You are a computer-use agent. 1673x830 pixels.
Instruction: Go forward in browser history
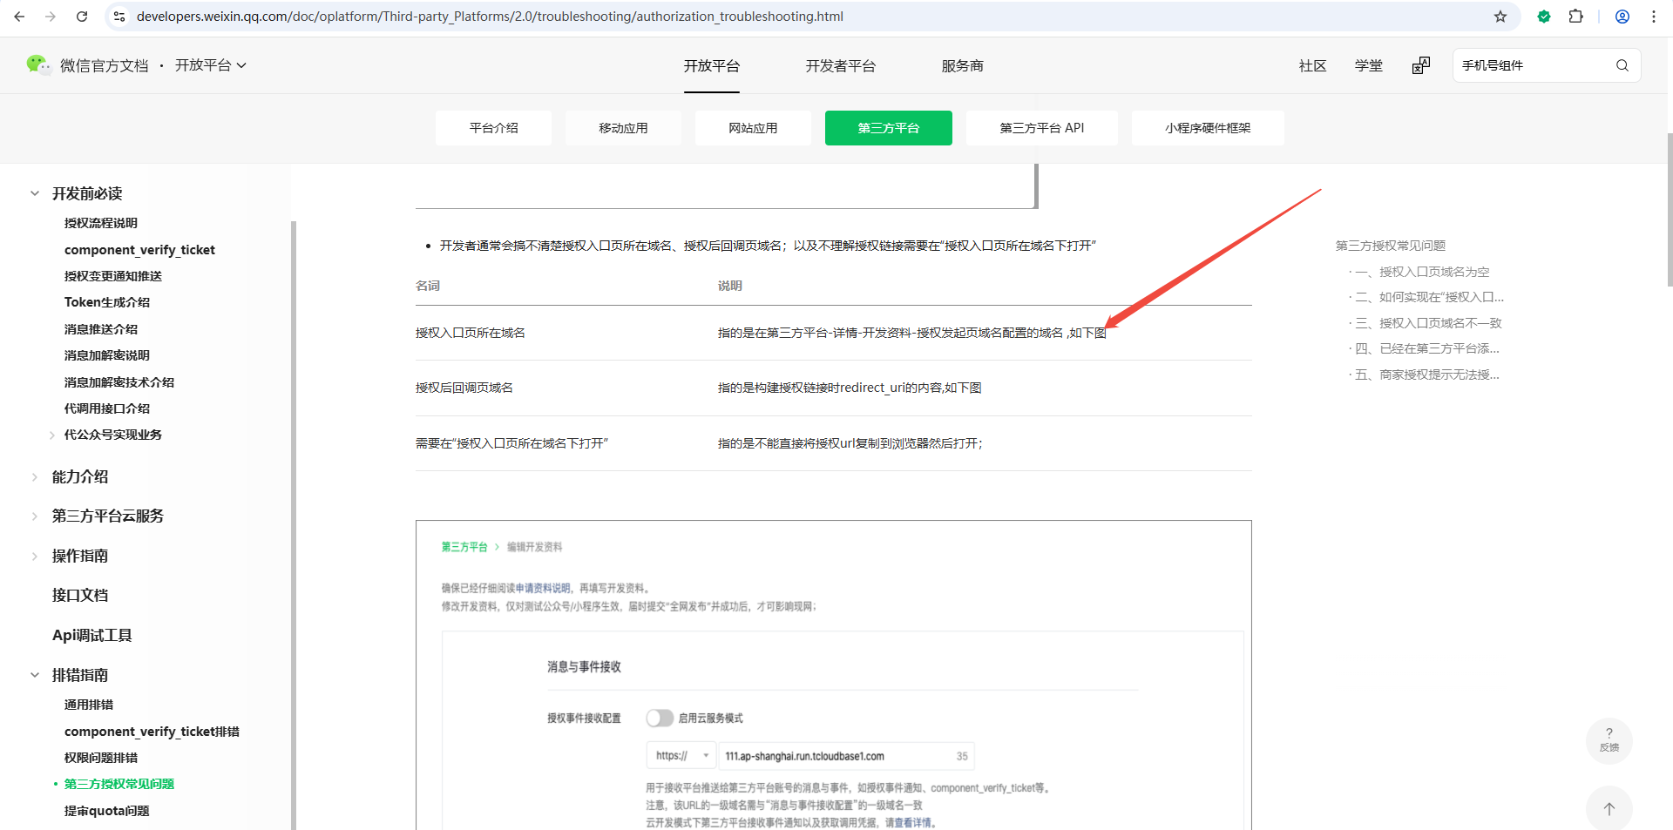pos(51,17)
